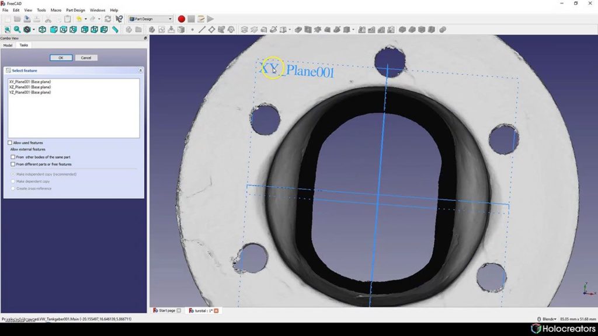Image resolution: width=598 pixels, height=336 pixels.
Task: Set the left view cube
Action: [x=104, y=30]
